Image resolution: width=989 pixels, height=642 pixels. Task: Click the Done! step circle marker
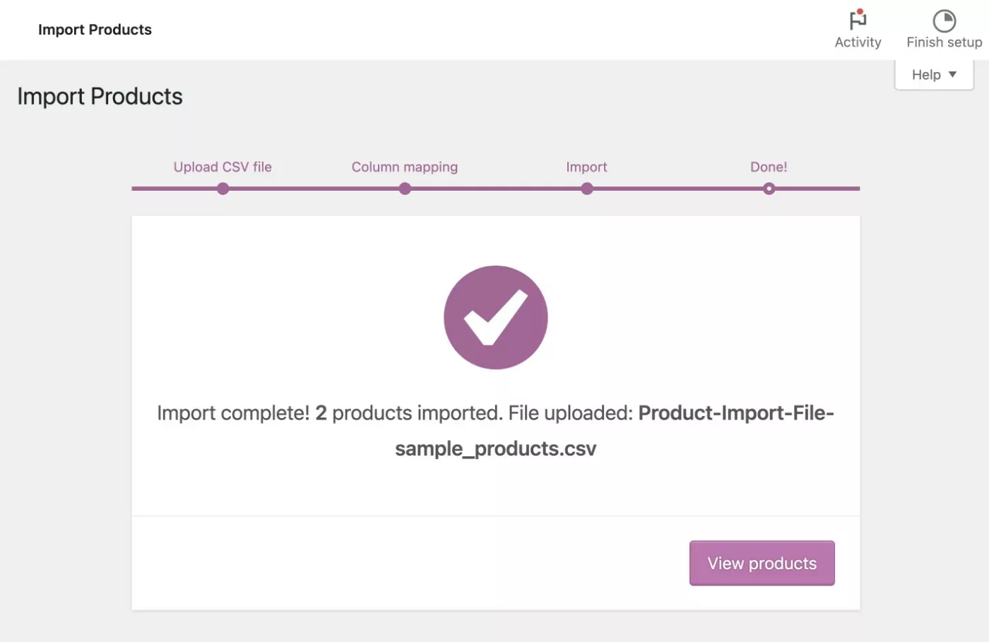769,189
